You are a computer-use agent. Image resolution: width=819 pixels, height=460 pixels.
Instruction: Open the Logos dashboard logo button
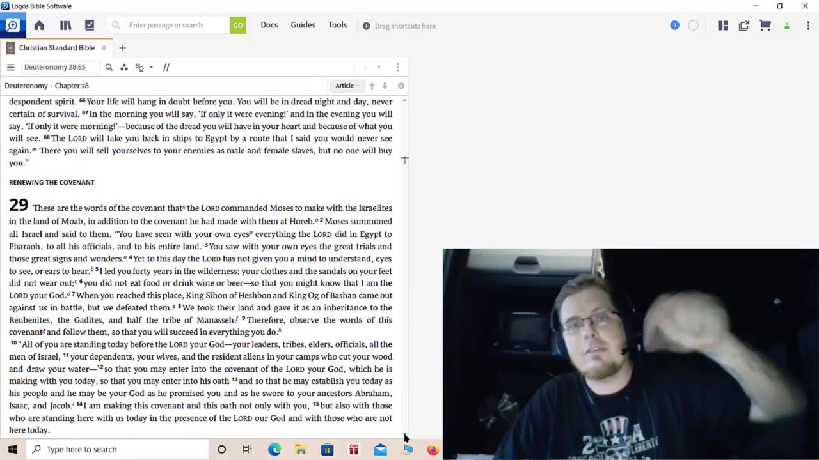(x=12, y=26)
